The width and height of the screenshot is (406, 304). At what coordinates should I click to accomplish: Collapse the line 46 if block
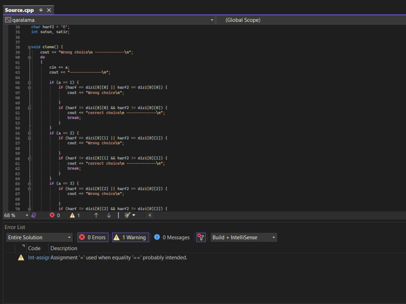pos(29,88)
